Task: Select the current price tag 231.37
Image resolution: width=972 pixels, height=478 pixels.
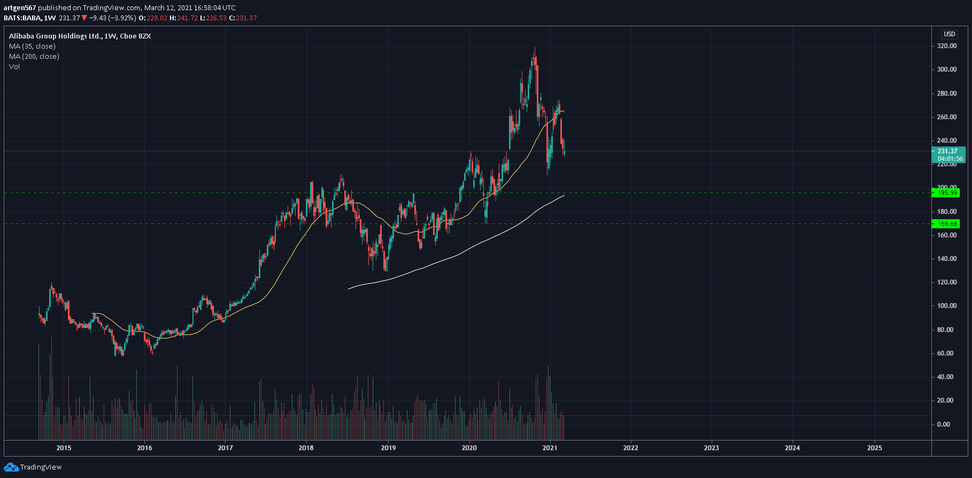Action: 947,151
